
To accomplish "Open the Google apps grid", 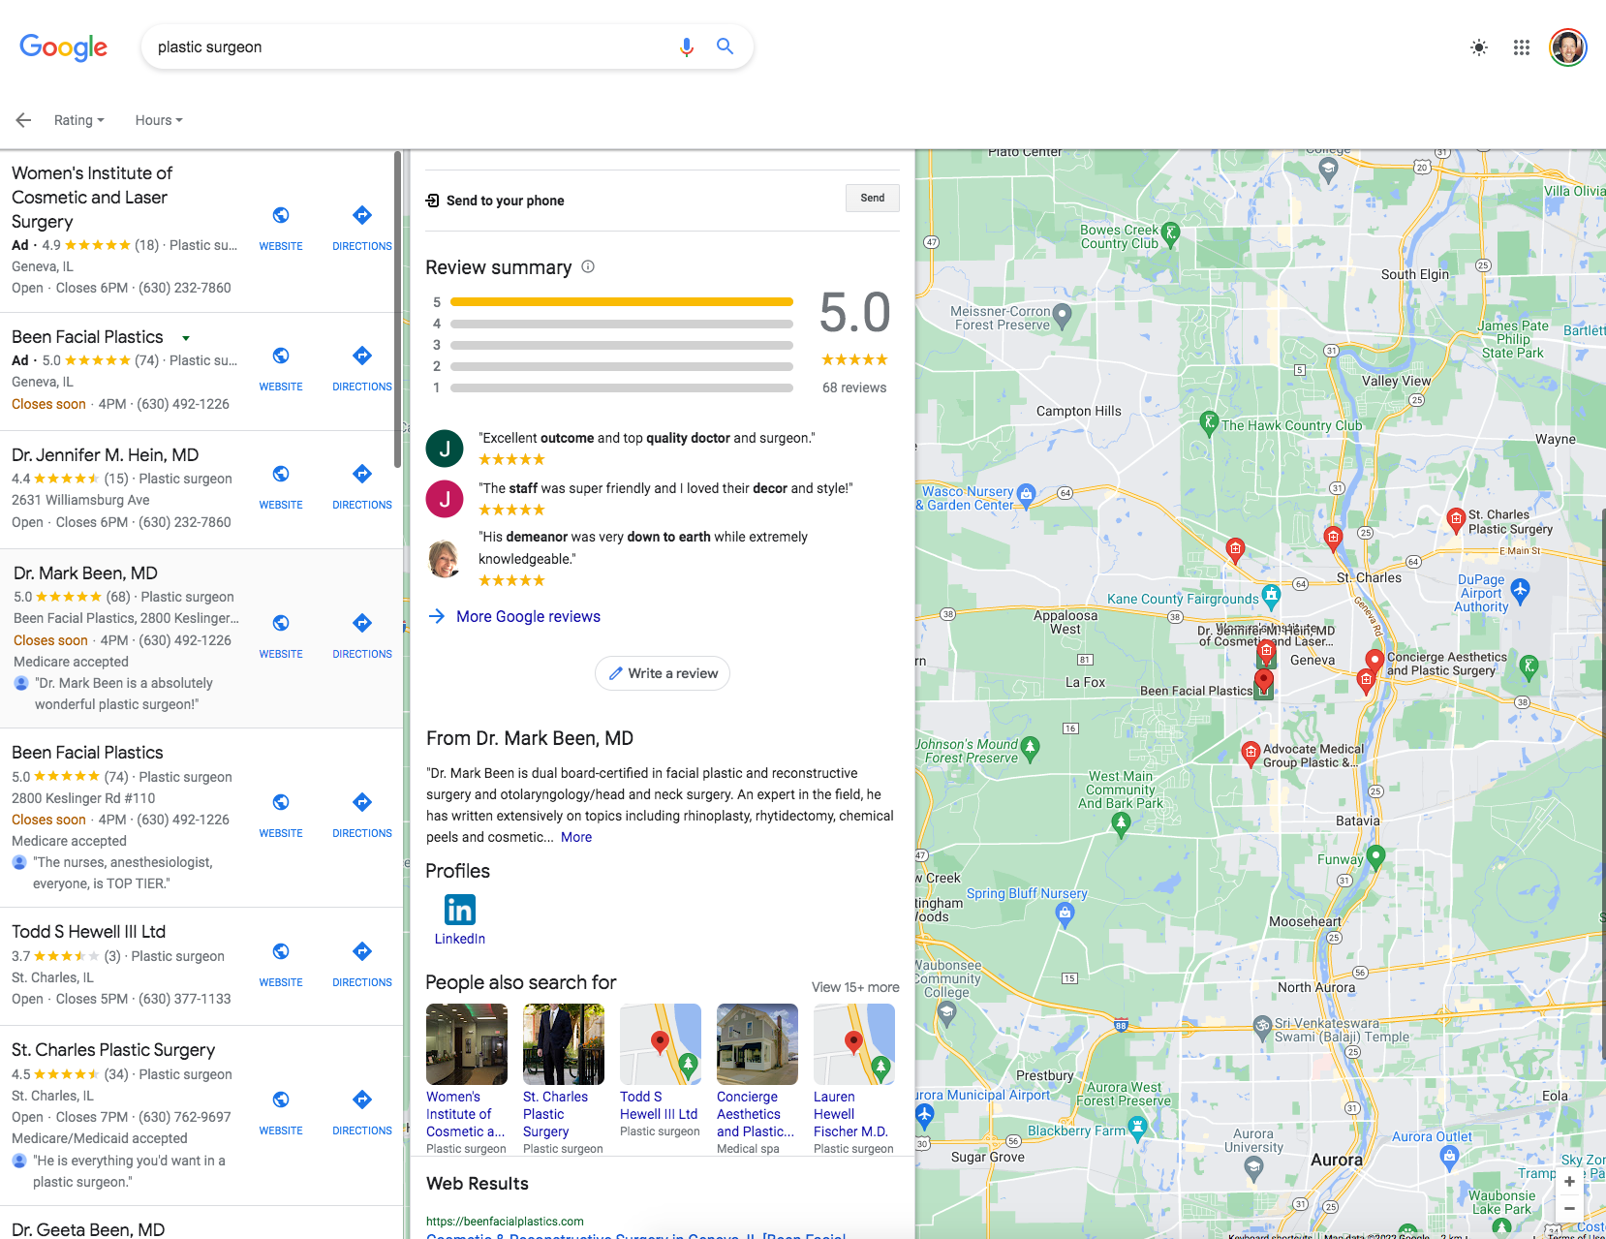I will (1521, 47).
